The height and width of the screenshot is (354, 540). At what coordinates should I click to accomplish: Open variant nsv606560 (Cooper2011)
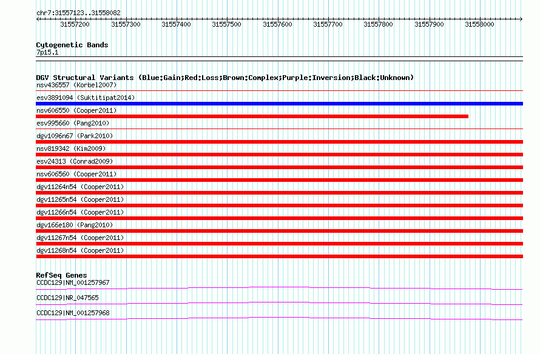click(76, 174)
